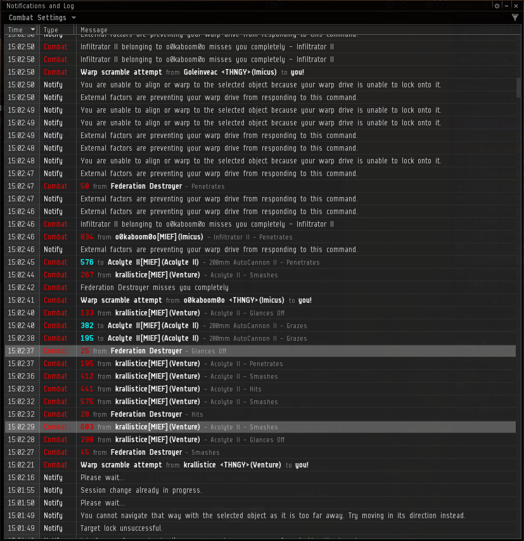The width and height of the screenshot is (524, 541).
Task: Click the Message column header
Action: (x=297, y=30)
